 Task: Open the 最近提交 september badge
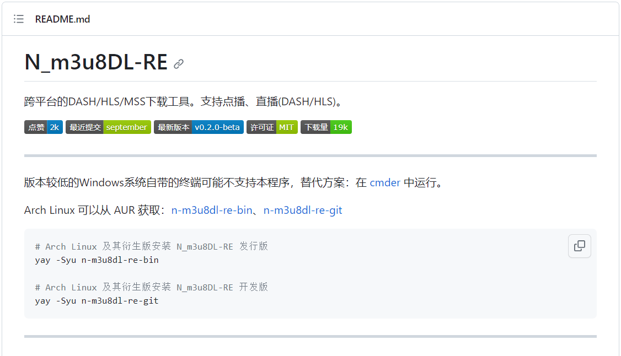pyautogui.click(x=108, y=127)
